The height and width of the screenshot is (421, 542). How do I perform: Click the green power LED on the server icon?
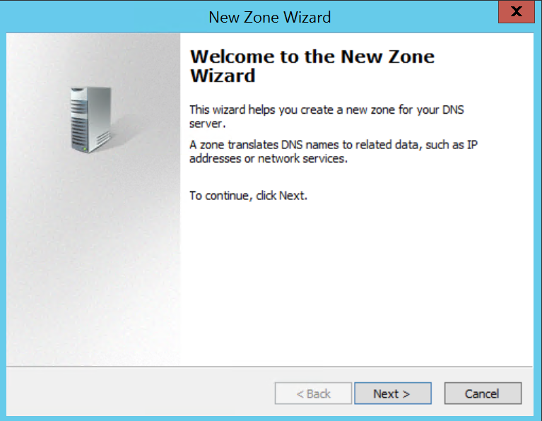85,149
